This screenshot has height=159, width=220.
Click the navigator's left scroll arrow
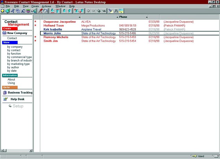(x=2, y=150)
